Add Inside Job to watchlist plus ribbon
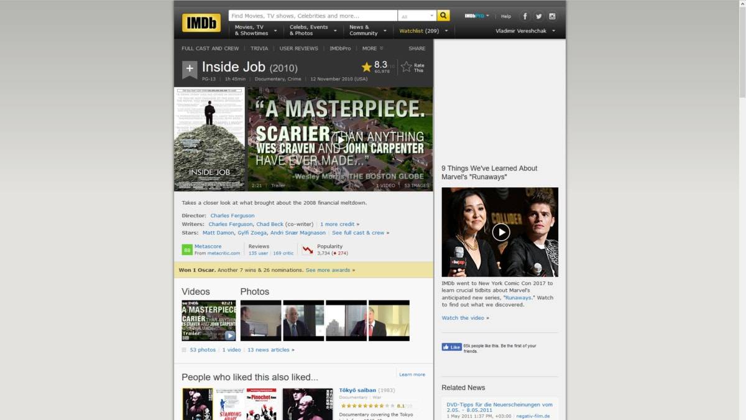Viewport: 746px width, 420px height. 190,68
